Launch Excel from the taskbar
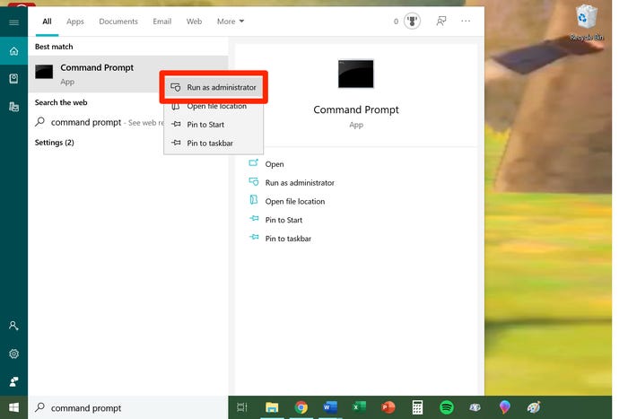This screenshot has height=419, width=628. [x=359, y=407]
